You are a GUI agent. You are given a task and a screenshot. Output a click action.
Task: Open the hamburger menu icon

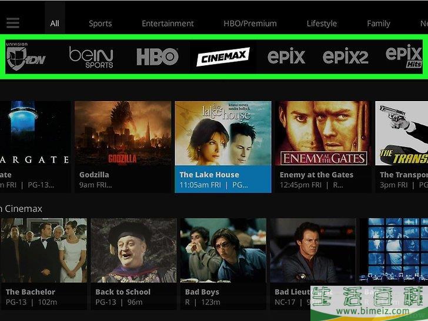coord(13,23)
